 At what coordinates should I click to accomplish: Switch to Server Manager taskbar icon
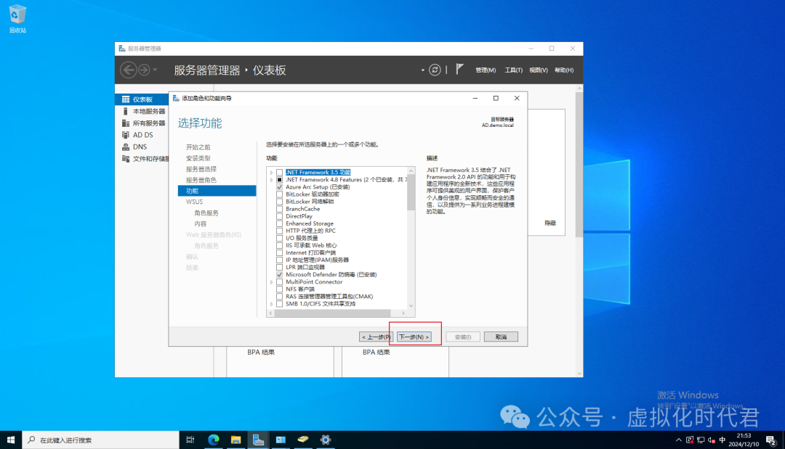point(258,440)
